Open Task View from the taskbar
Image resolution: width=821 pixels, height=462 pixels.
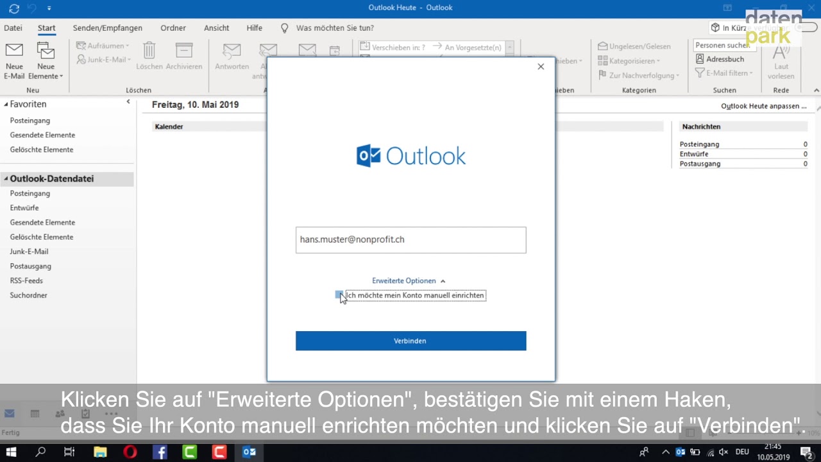69,452
